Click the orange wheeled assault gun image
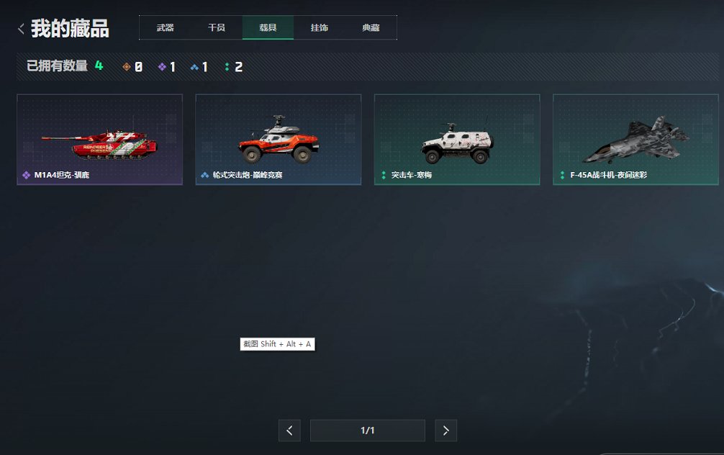Viewport: 724px width, 455px height. coord(278,139)
